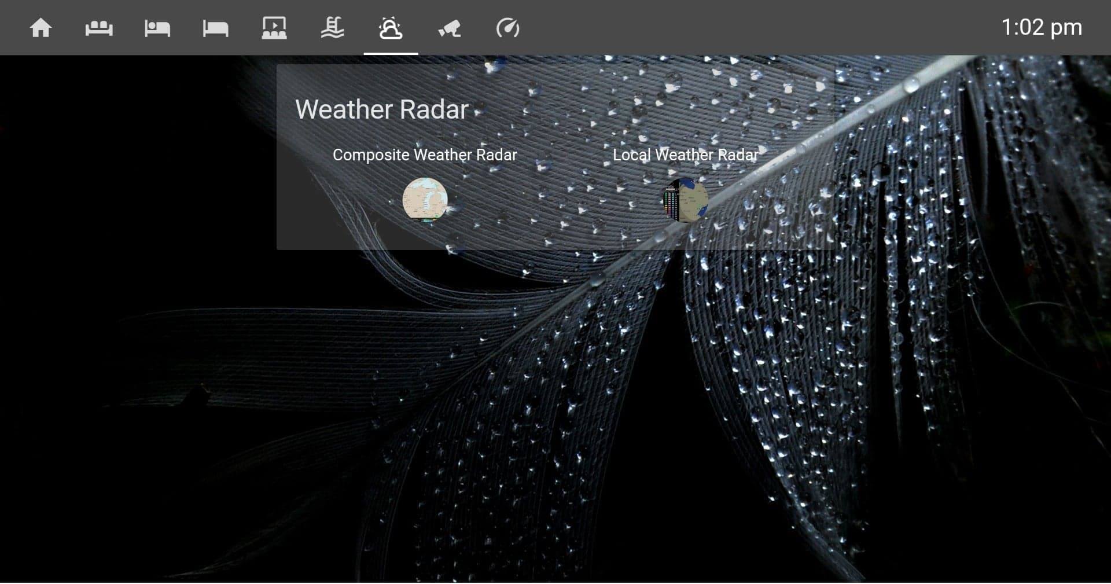Click the 1:02 pm clock
The width and height of the screenshot is (1111, 584).
[1042, 27]
